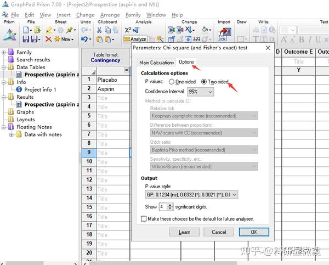Screen dimensions: 329x265
Task: Click the Learn button
Action: 184,232
